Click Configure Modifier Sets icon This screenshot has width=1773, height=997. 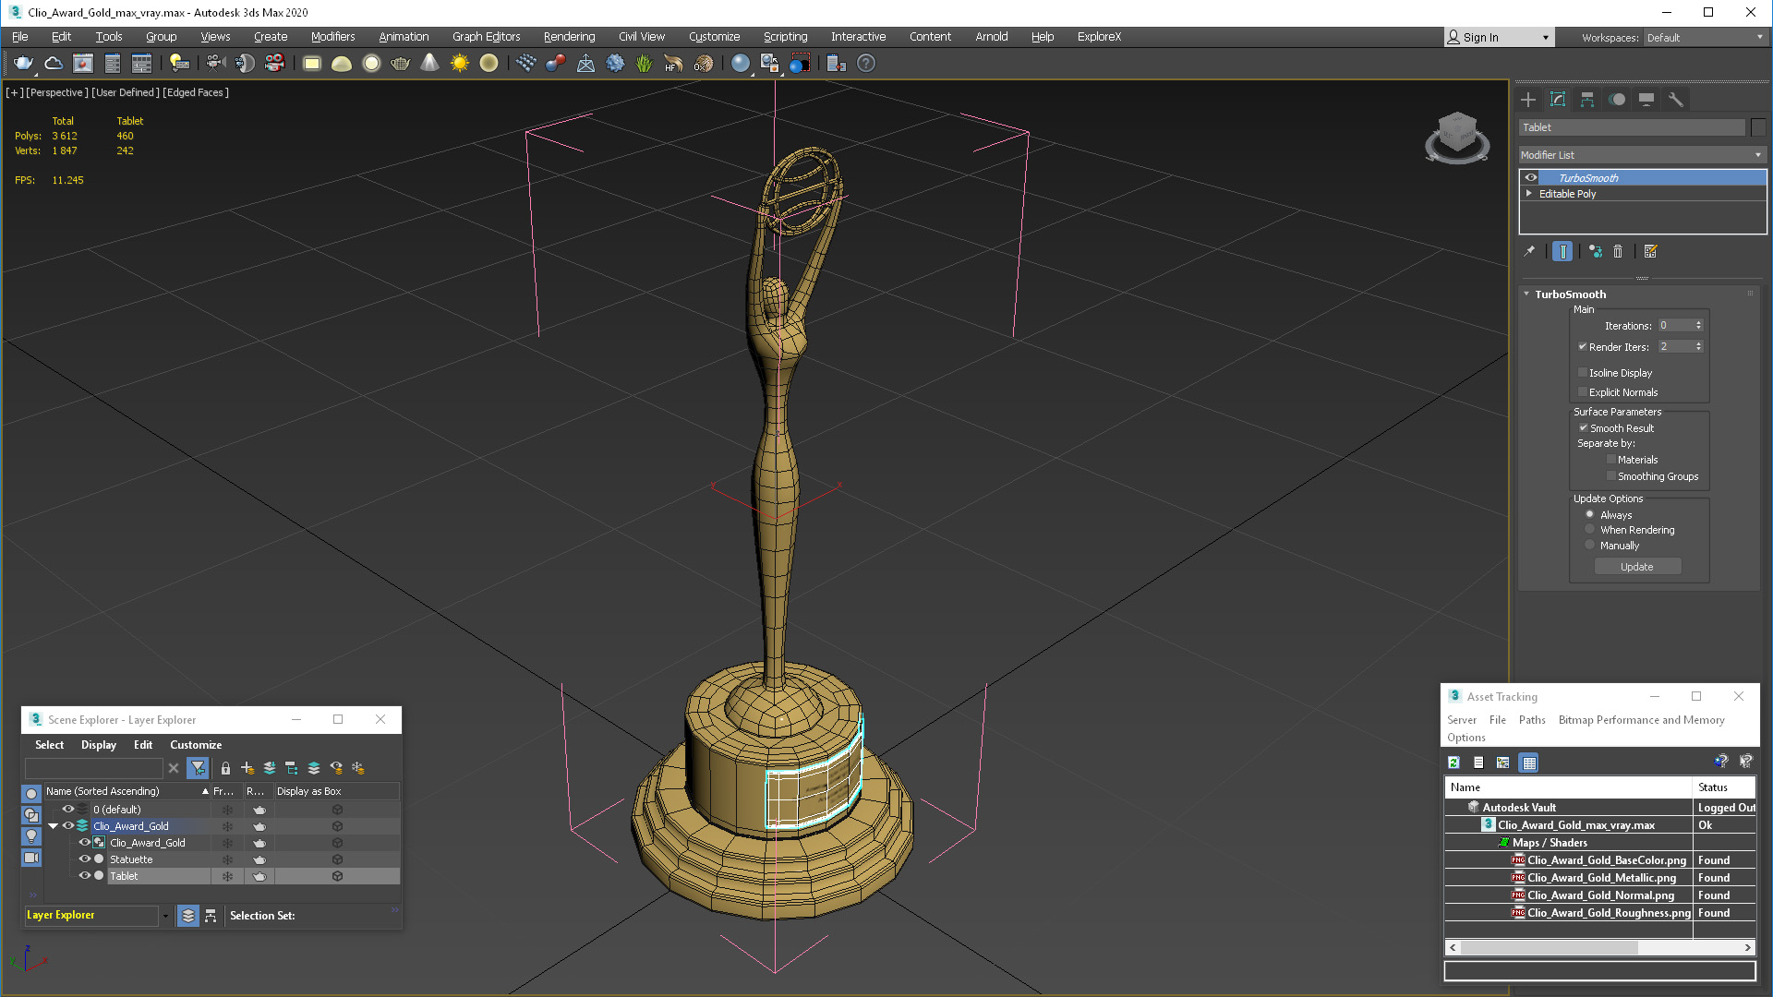1651,251
